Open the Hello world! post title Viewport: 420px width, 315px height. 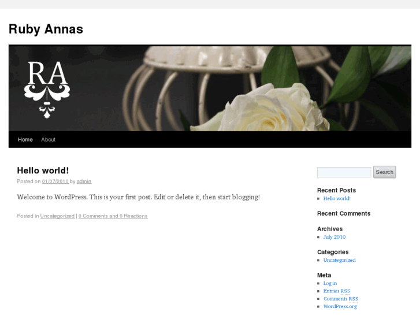point(43,171)
